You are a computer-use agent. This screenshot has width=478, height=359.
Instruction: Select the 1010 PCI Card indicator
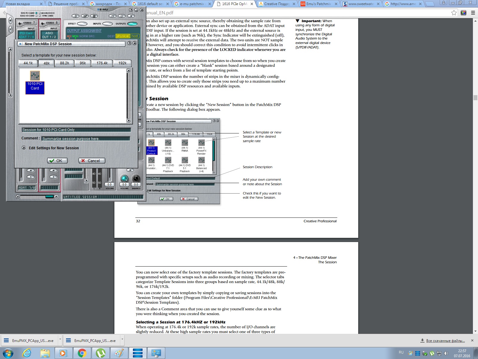36,13
